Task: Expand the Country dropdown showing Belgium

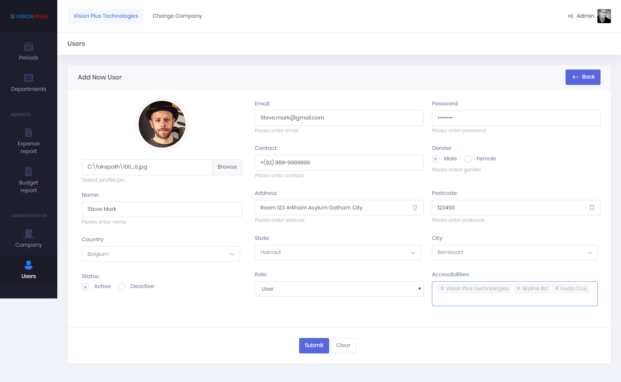Action: coord(160,254)
